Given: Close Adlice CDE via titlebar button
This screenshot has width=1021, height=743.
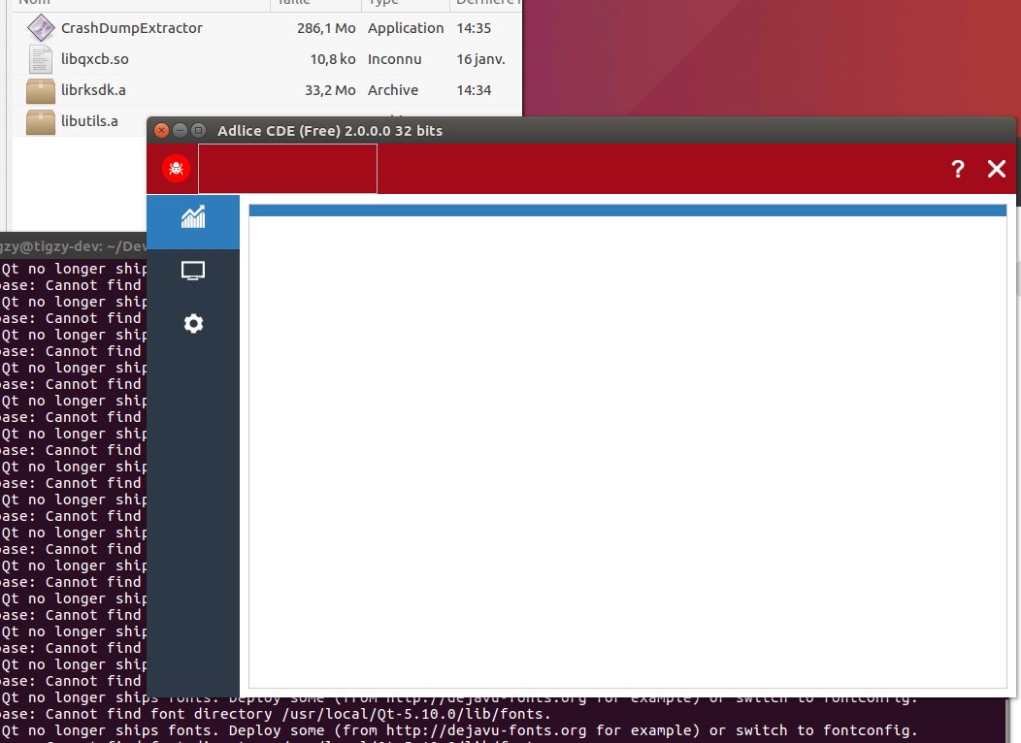Looking at the screenshot, I should click(x=161, y=130).
